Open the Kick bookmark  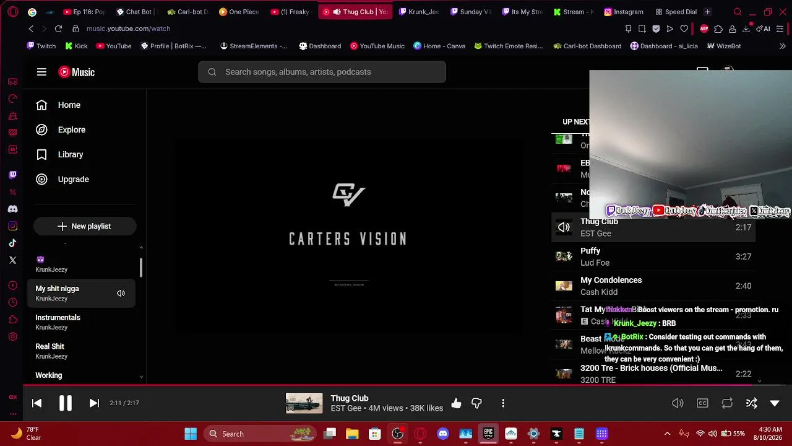pyautogui.click(x=76, y=46)
